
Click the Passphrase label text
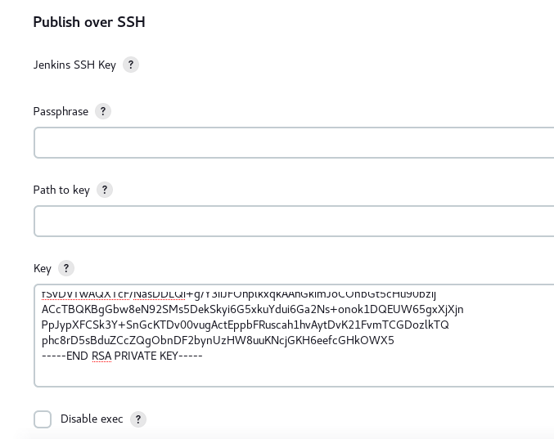pos(61,111)
